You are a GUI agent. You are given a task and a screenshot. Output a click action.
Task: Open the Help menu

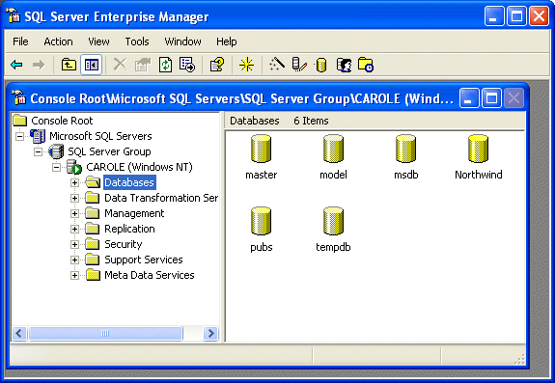pyautogui.click(x=226, y=41)
